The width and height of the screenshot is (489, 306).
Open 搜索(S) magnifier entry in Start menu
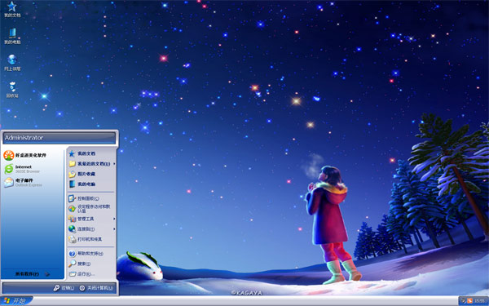(91, 264)
